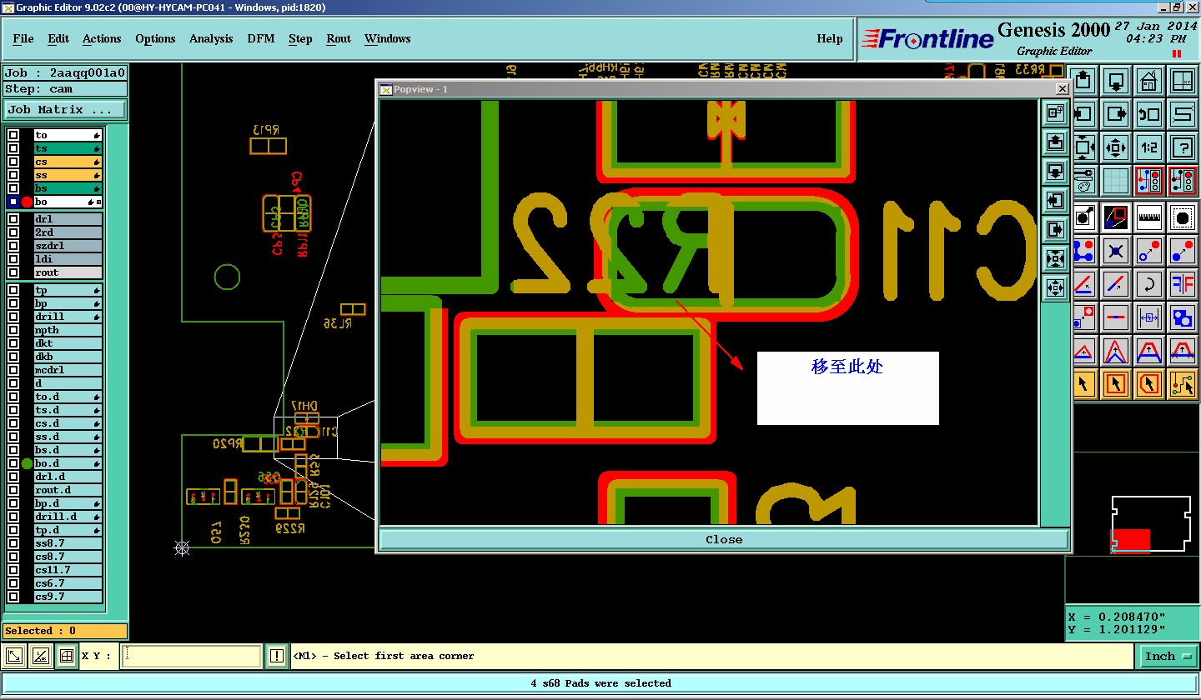1201x700 pixels.
Task: Click the Home view icon in toolbar
Action: [1148, 81]
